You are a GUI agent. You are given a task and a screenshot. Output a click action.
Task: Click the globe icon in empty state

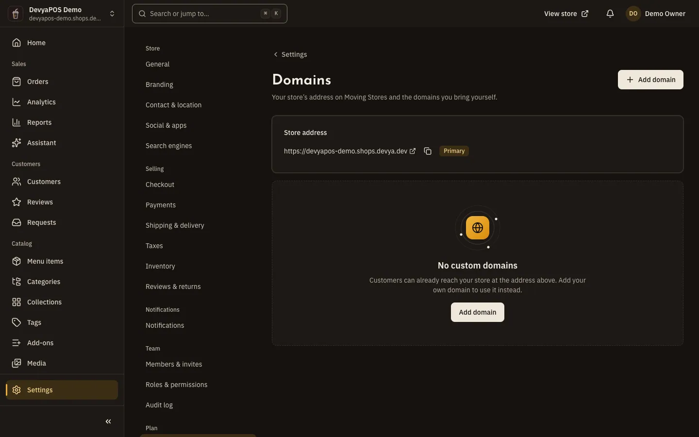pyautogui.click(x=478, y=228)
